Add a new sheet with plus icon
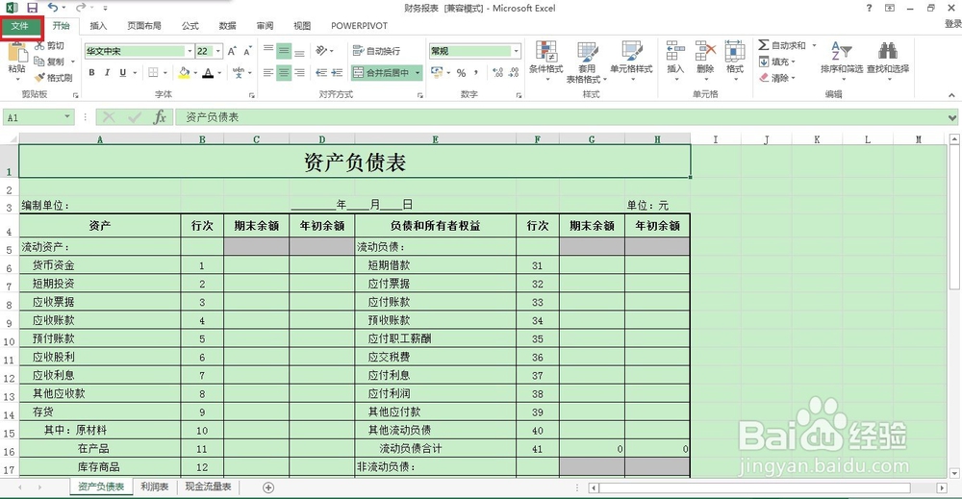The image size is (962, 499). coord(268,487)
